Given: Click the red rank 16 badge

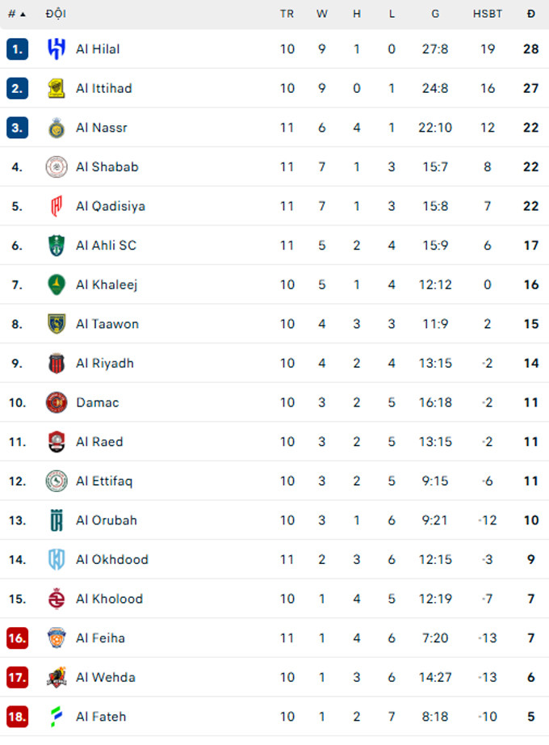Looking at the screenshot, I should [x=17, y=638].
